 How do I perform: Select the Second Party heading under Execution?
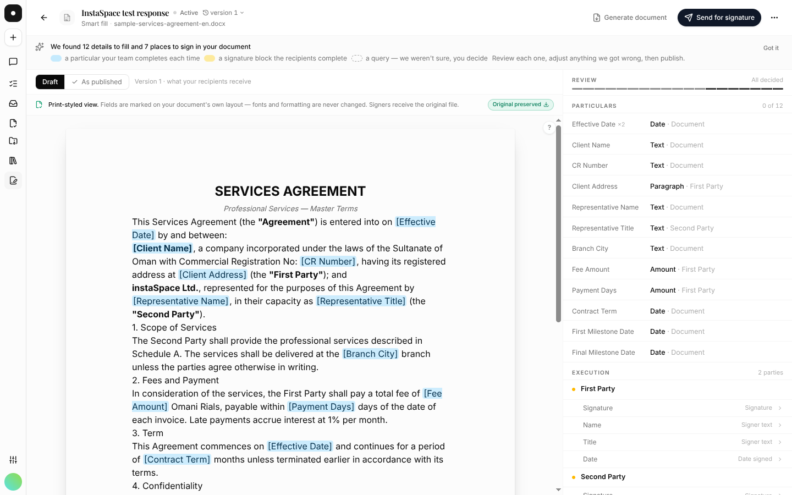(x=603, y=477)
